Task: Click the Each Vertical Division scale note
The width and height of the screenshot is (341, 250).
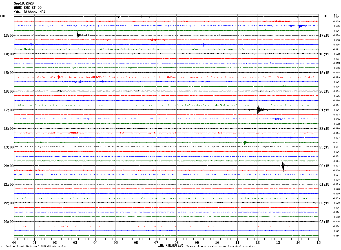Action: [x=36, y=246]
